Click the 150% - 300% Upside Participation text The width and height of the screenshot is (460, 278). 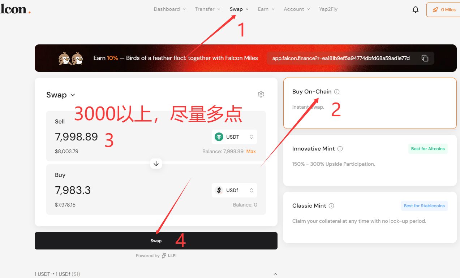334,164
